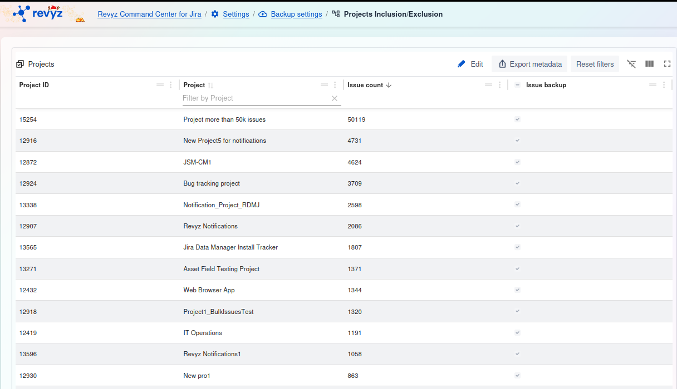Click the Project column sort arrows
The width and height of the screenshot is (677, 389).
pyautogui.click(x=211, y=86)
